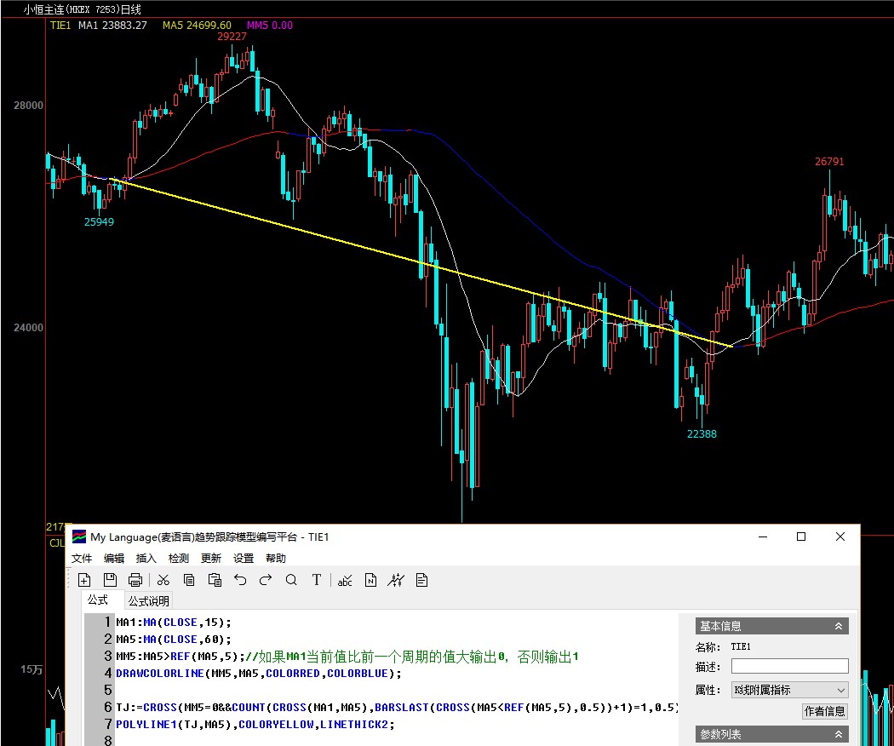Image resolution: width=894 pixels, height=746 pixels.
Task: Open the 插入 menu
Action: click(x=146, y=558)
